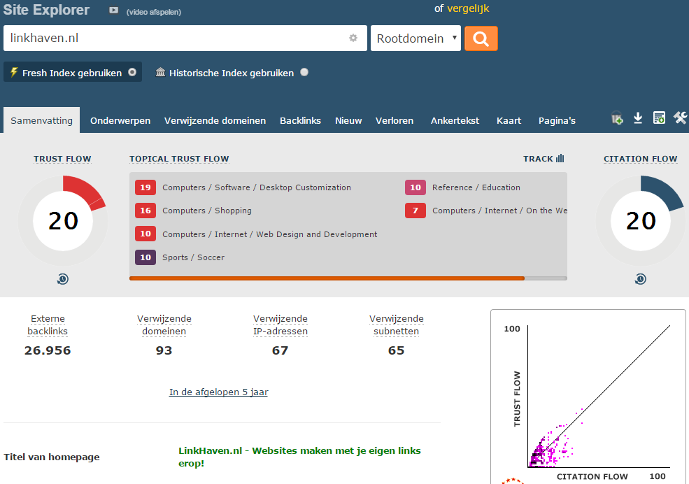
Task: Click the red Trust Flow donut chart showing 20
Action: tap(63, 220)
